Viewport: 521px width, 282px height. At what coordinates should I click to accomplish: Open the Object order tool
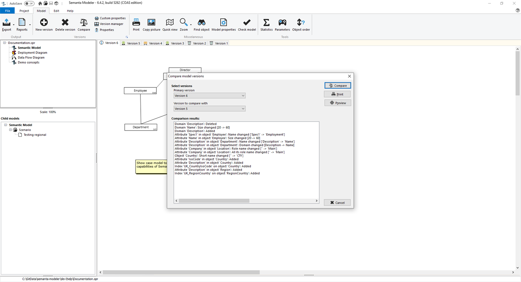tap(301, 23)
